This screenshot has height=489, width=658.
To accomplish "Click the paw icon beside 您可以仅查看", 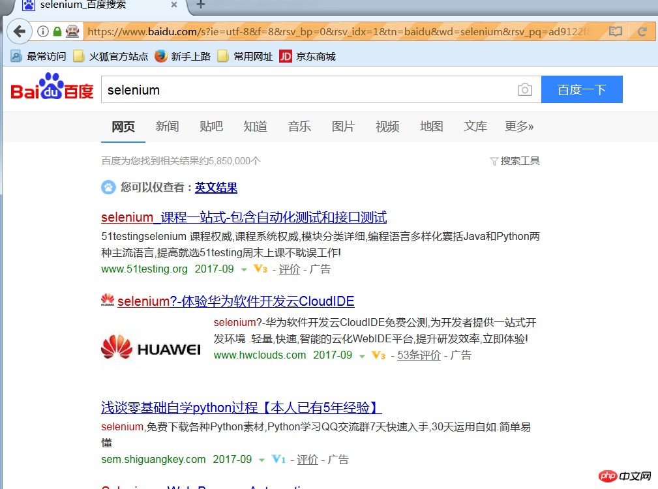I will [x=108, y=187].
